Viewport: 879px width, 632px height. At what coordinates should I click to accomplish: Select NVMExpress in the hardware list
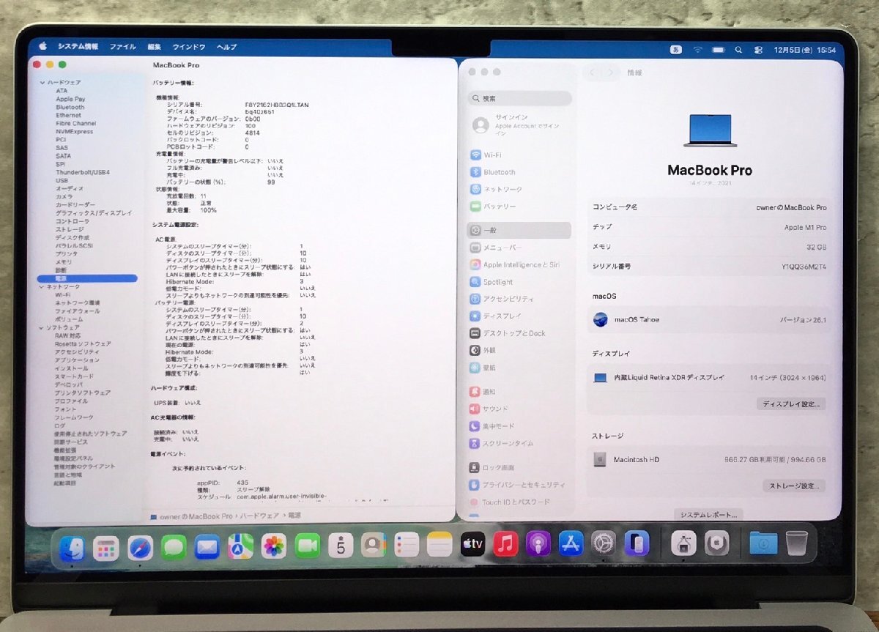point(74,132)
